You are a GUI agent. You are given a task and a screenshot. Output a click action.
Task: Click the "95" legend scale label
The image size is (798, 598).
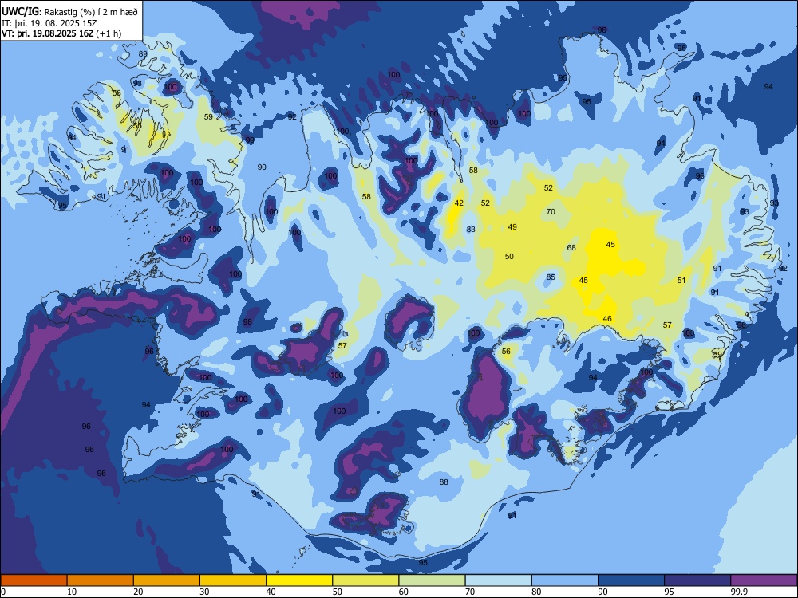669,592
